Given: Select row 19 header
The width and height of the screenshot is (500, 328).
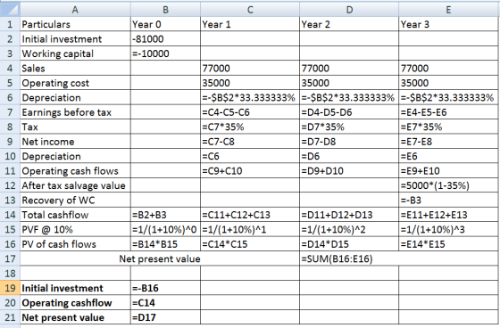Looking at the screenshot, I should coord(10,288).
